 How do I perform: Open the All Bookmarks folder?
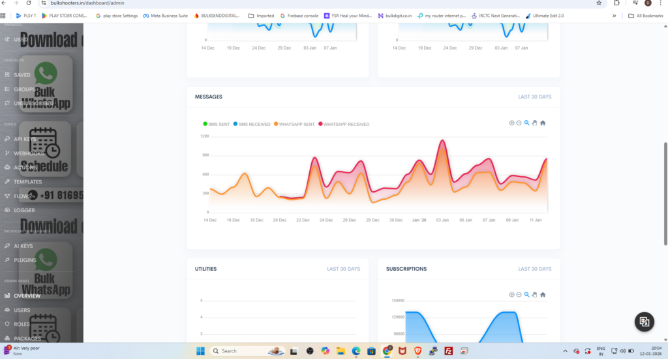(x=645, y=16)
